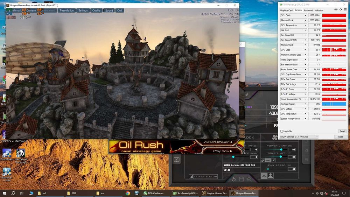Open Task View on taskbar

[22, 193]
